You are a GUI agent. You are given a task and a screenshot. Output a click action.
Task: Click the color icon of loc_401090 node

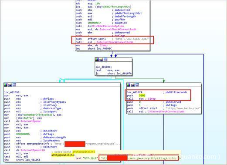click(6, 85)
